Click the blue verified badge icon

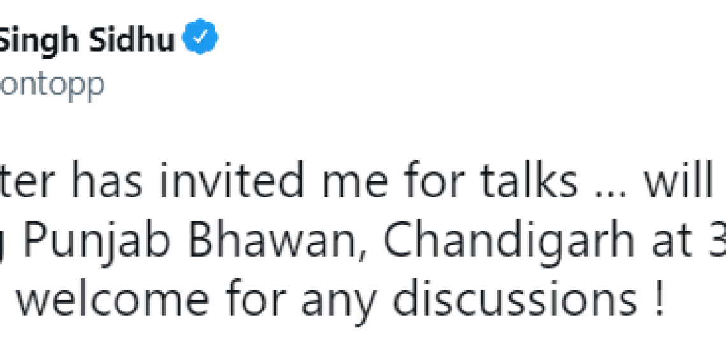[200, 36]
